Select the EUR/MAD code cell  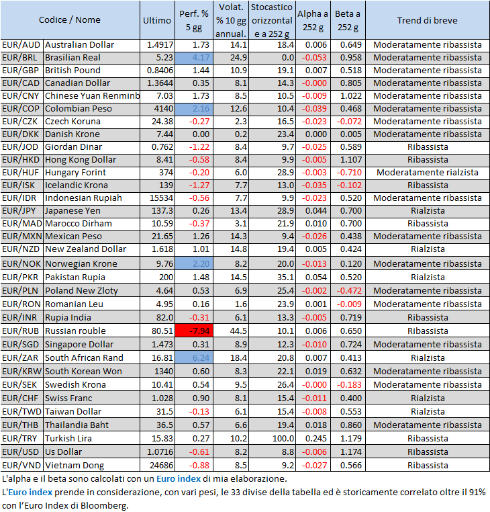pyautogui.click(x=22, y=223)
